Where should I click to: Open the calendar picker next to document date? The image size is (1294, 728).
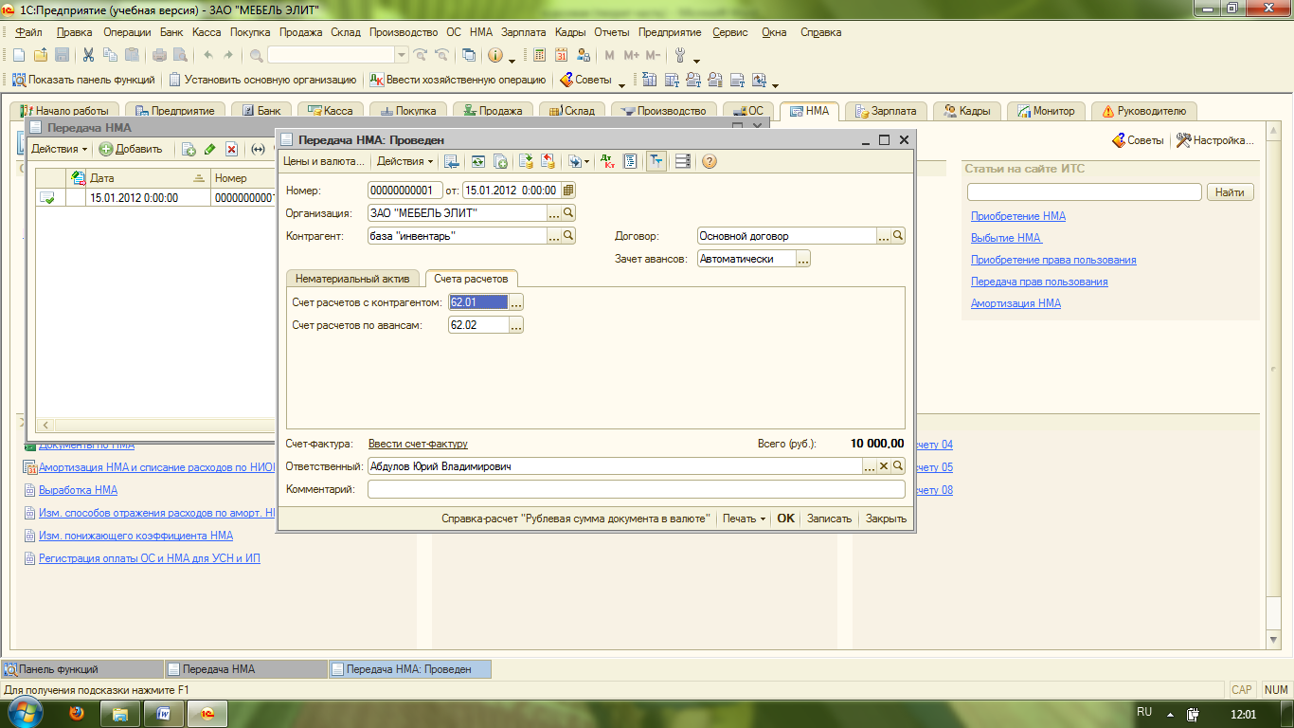coord(568,191)
